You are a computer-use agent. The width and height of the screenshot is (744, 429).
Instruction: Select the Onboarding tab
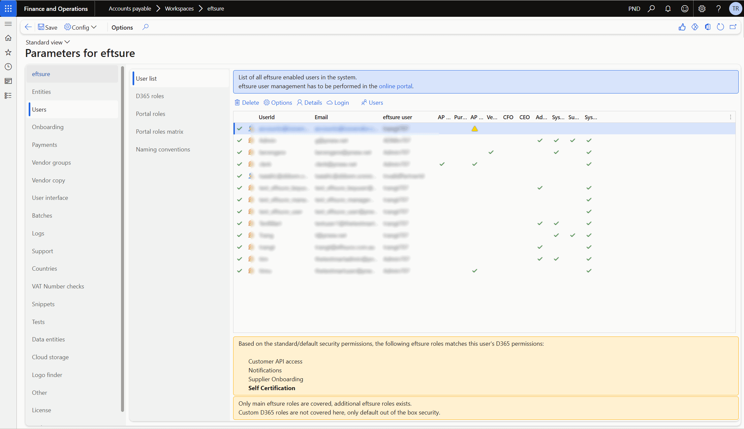(x=72, y=127)
